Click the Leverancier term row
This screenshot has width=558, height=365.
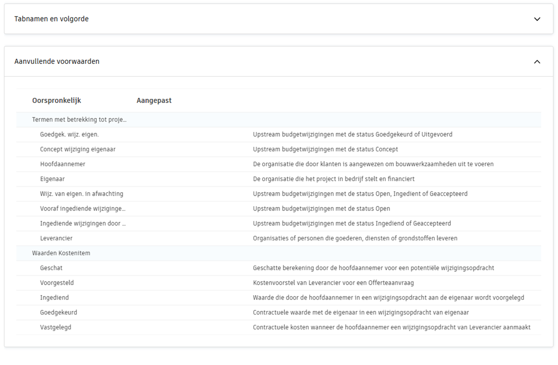coord(56,238)
